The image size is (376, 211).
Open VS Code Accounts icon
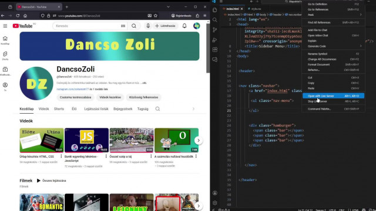click(215, 193)
